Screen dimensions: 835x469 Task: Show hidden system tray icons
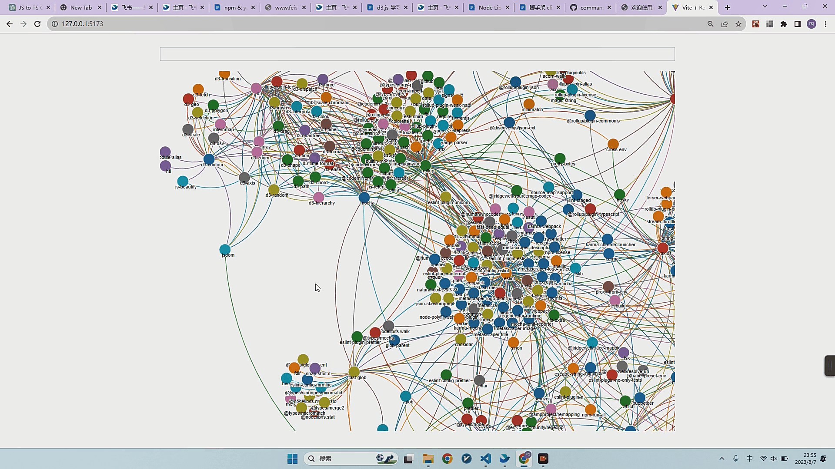click(722, 459)
